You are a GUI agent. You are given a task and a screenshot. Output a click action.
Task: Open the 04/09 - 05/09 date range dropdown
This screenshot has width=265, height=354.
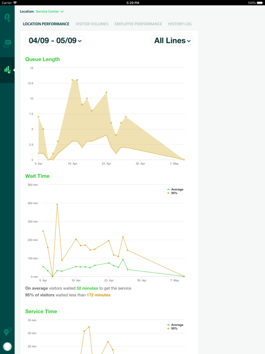(x=55, y=41)
